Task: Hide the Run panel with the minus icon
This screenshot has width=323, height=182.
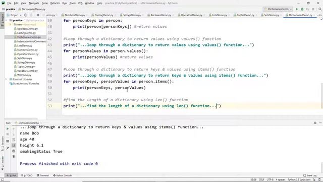Action: [320, 123]
